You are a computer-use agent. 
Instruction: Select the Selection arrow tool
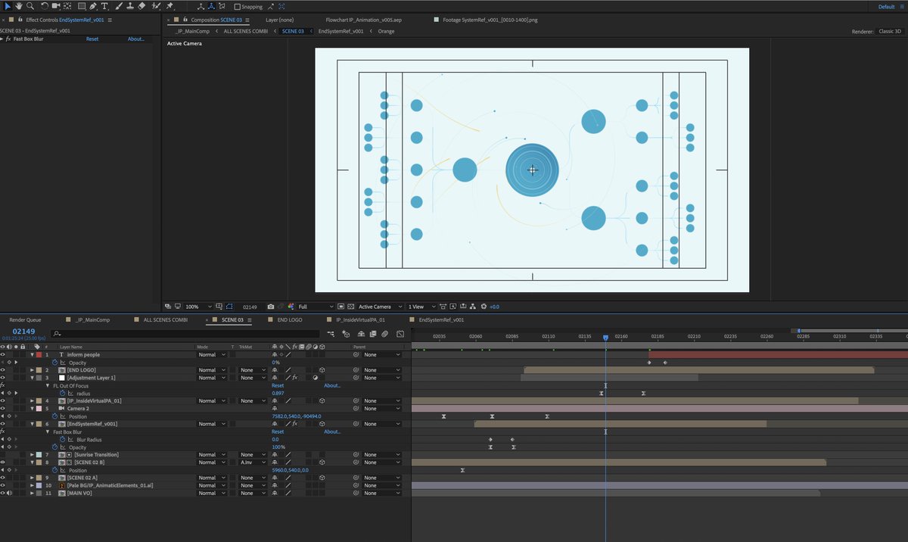(7, 6)
